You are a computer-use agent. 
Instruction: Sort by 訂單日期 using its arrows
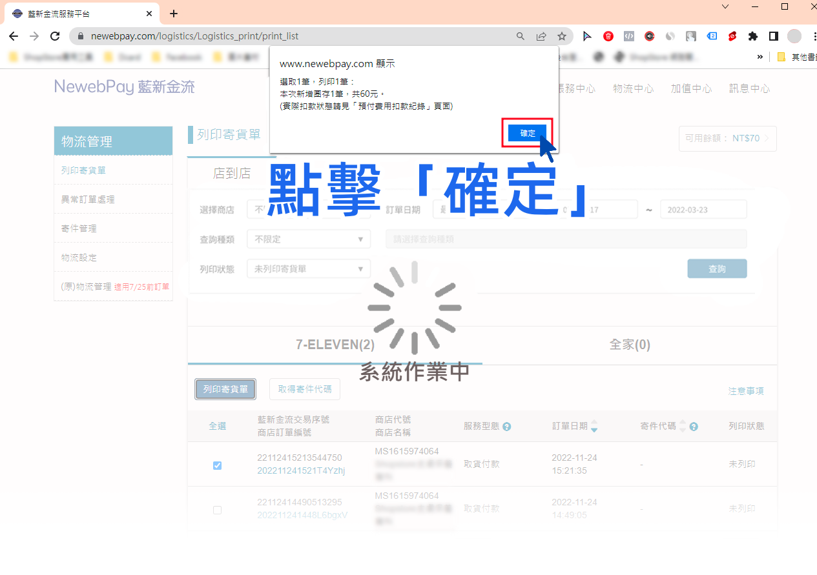pos(594,426)
